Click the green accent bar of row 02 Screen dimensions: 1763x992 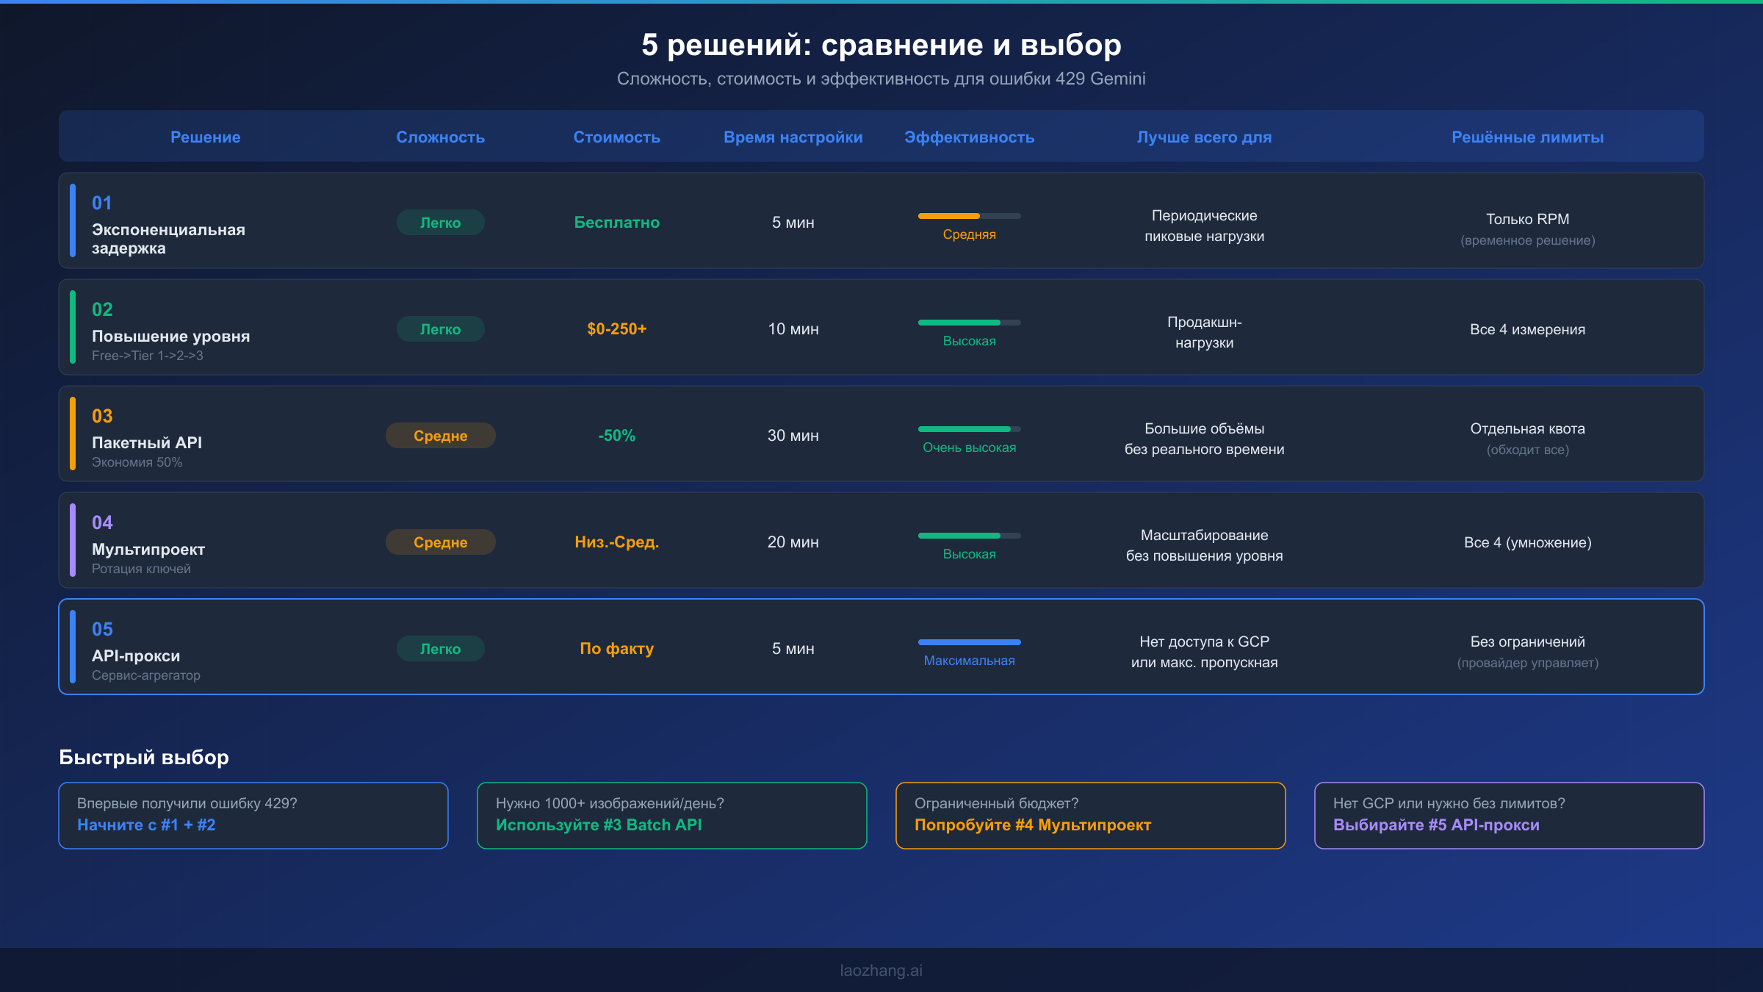(73, 328)
